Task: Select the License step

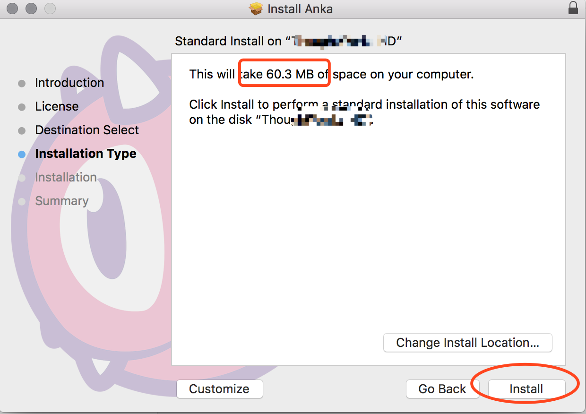Action: (x=57, y=106)
